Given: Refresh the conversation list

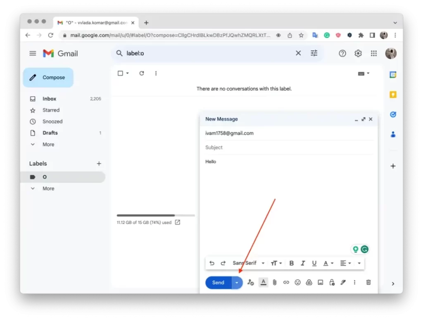Looking at the screenshot, I should tap(142, 73).
